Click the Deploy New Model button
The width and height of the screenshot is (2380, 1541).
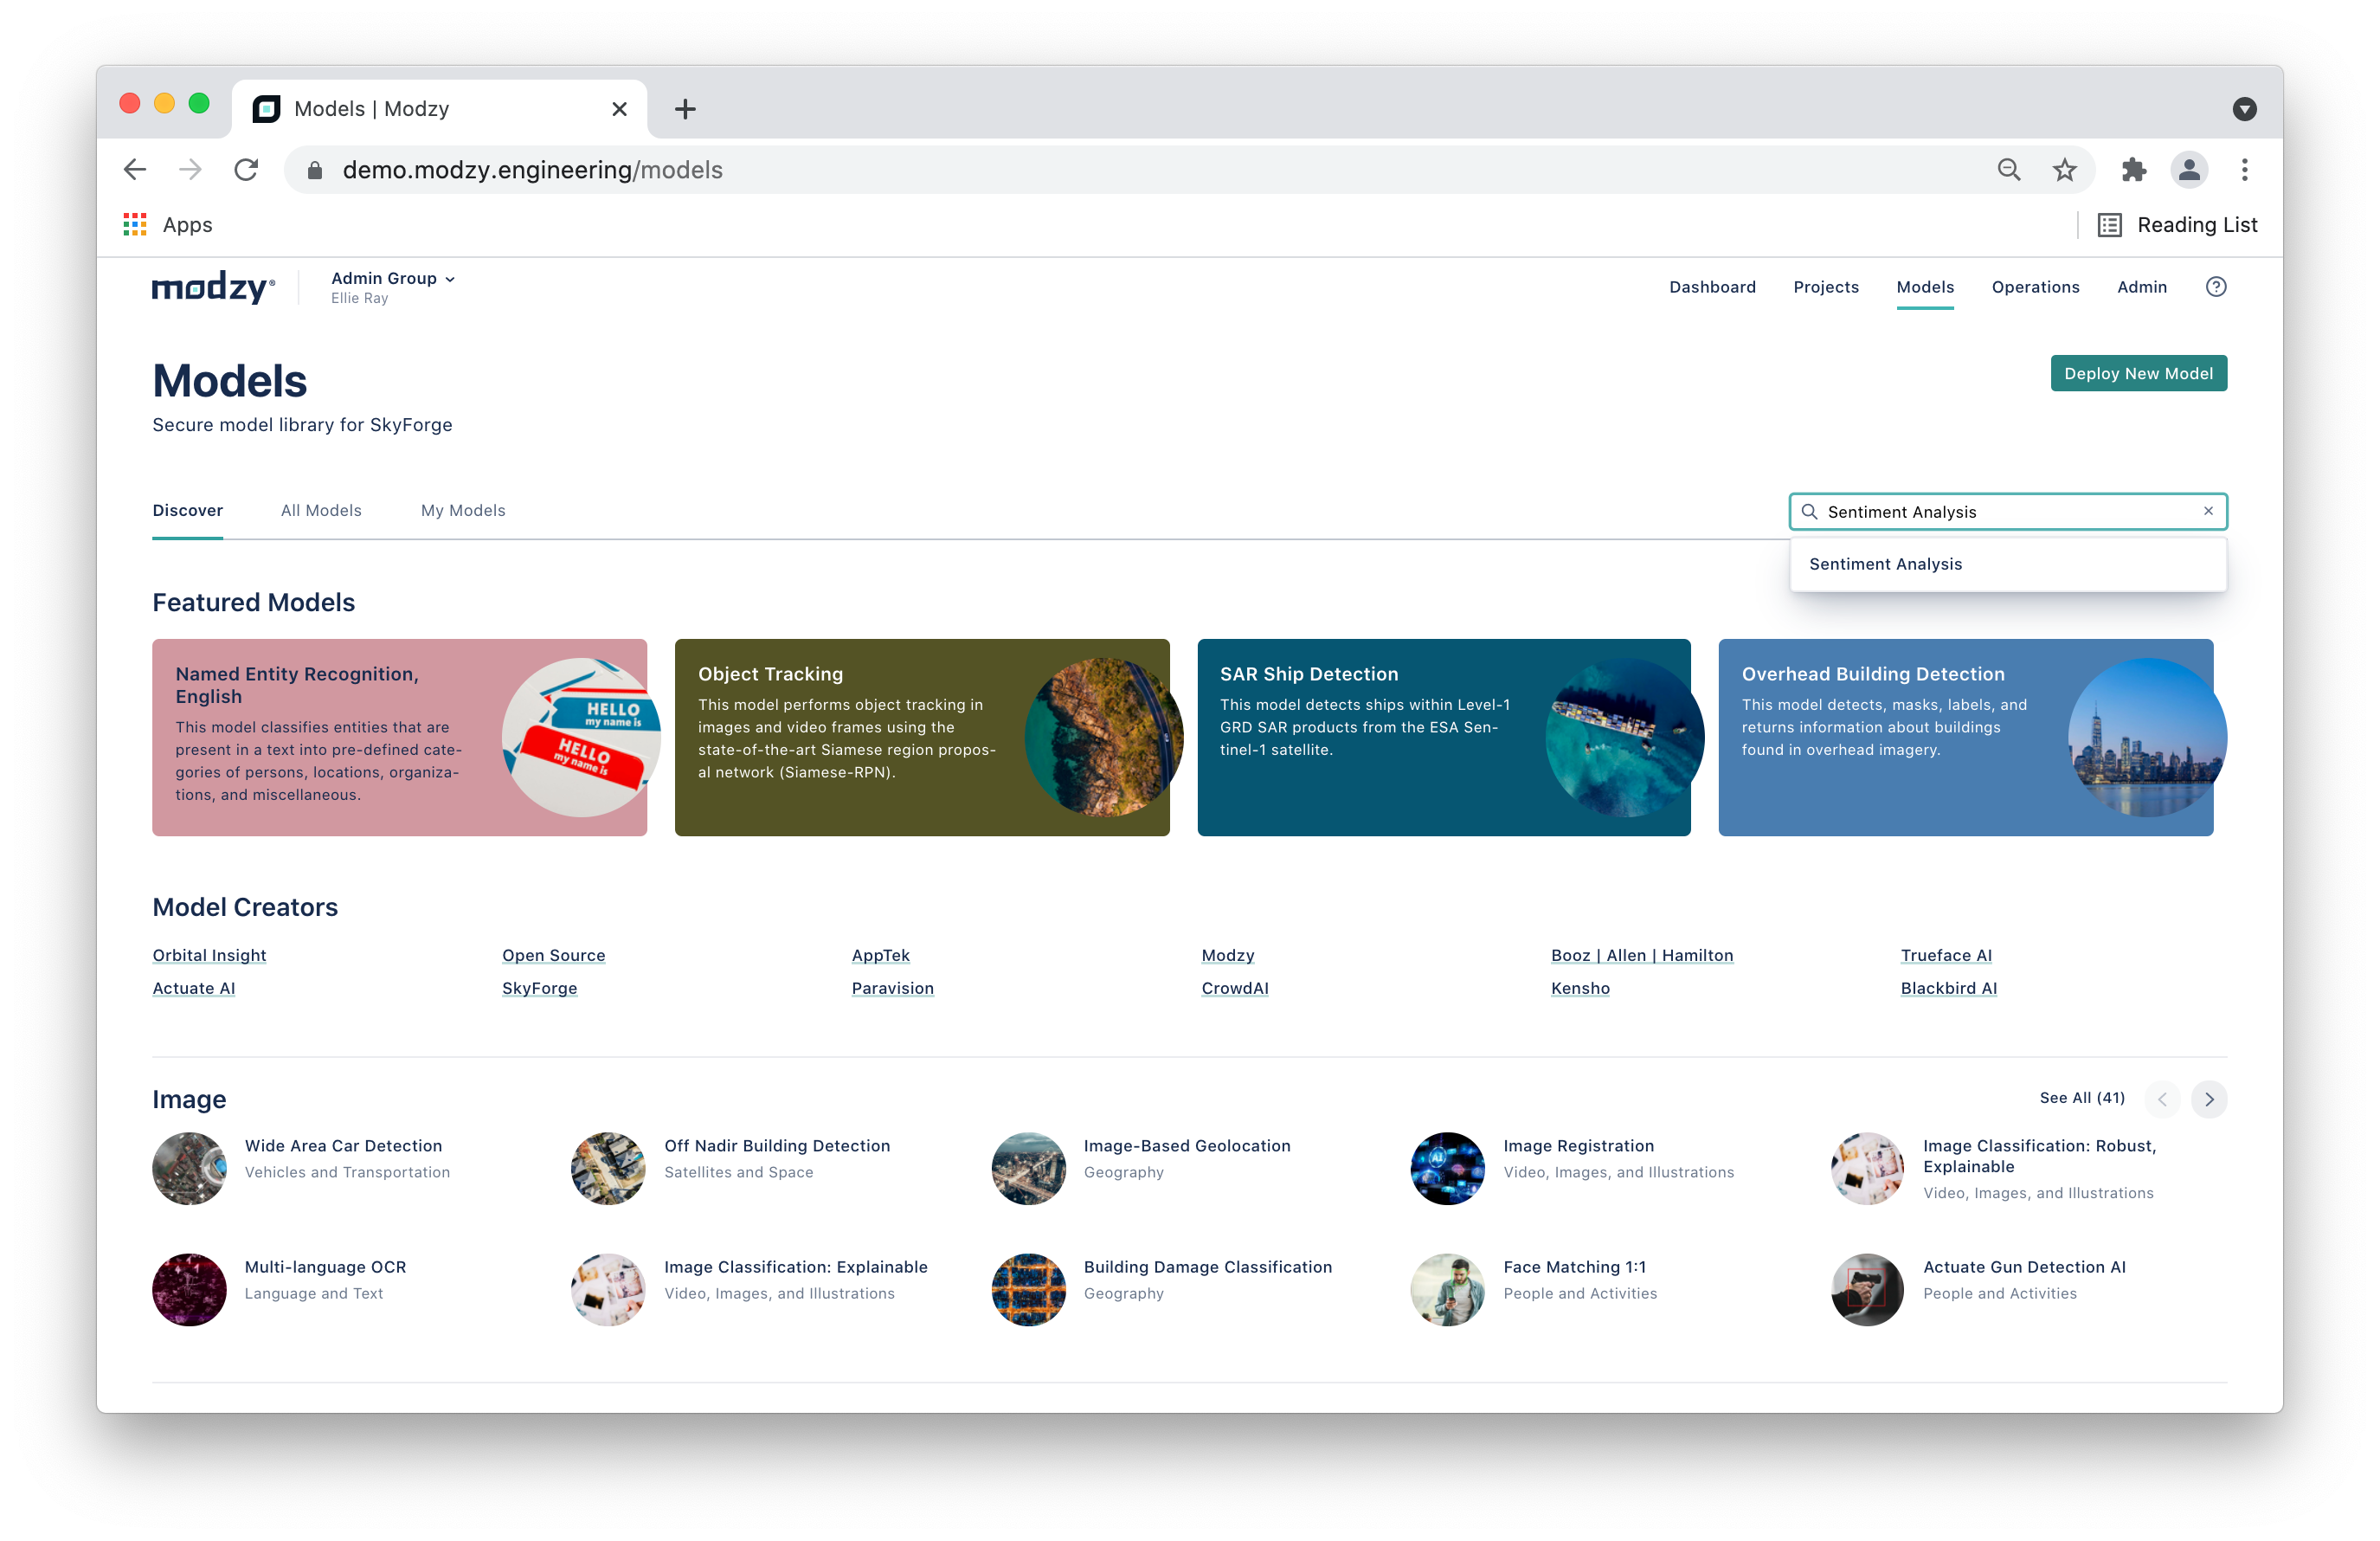2137,373
